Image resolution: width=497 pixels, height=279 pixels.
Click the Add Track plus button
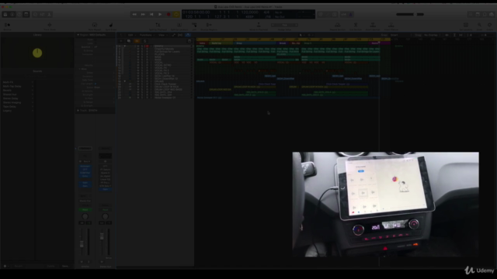click(121, 41)
